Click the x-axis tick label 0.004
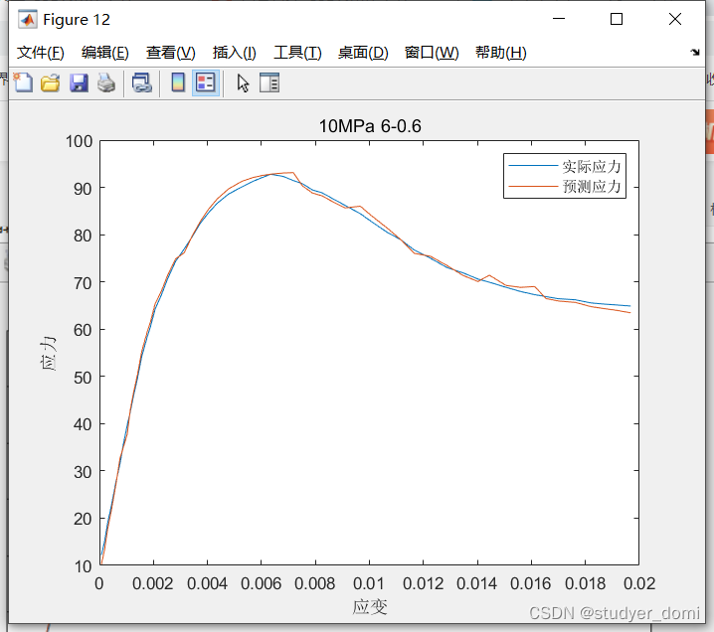 (x=207, y=583)
